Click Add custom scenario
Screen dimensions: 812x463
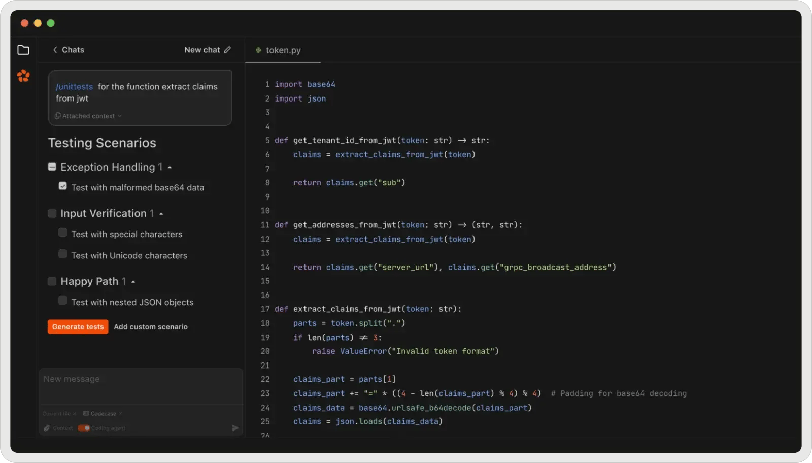(150, 326)
